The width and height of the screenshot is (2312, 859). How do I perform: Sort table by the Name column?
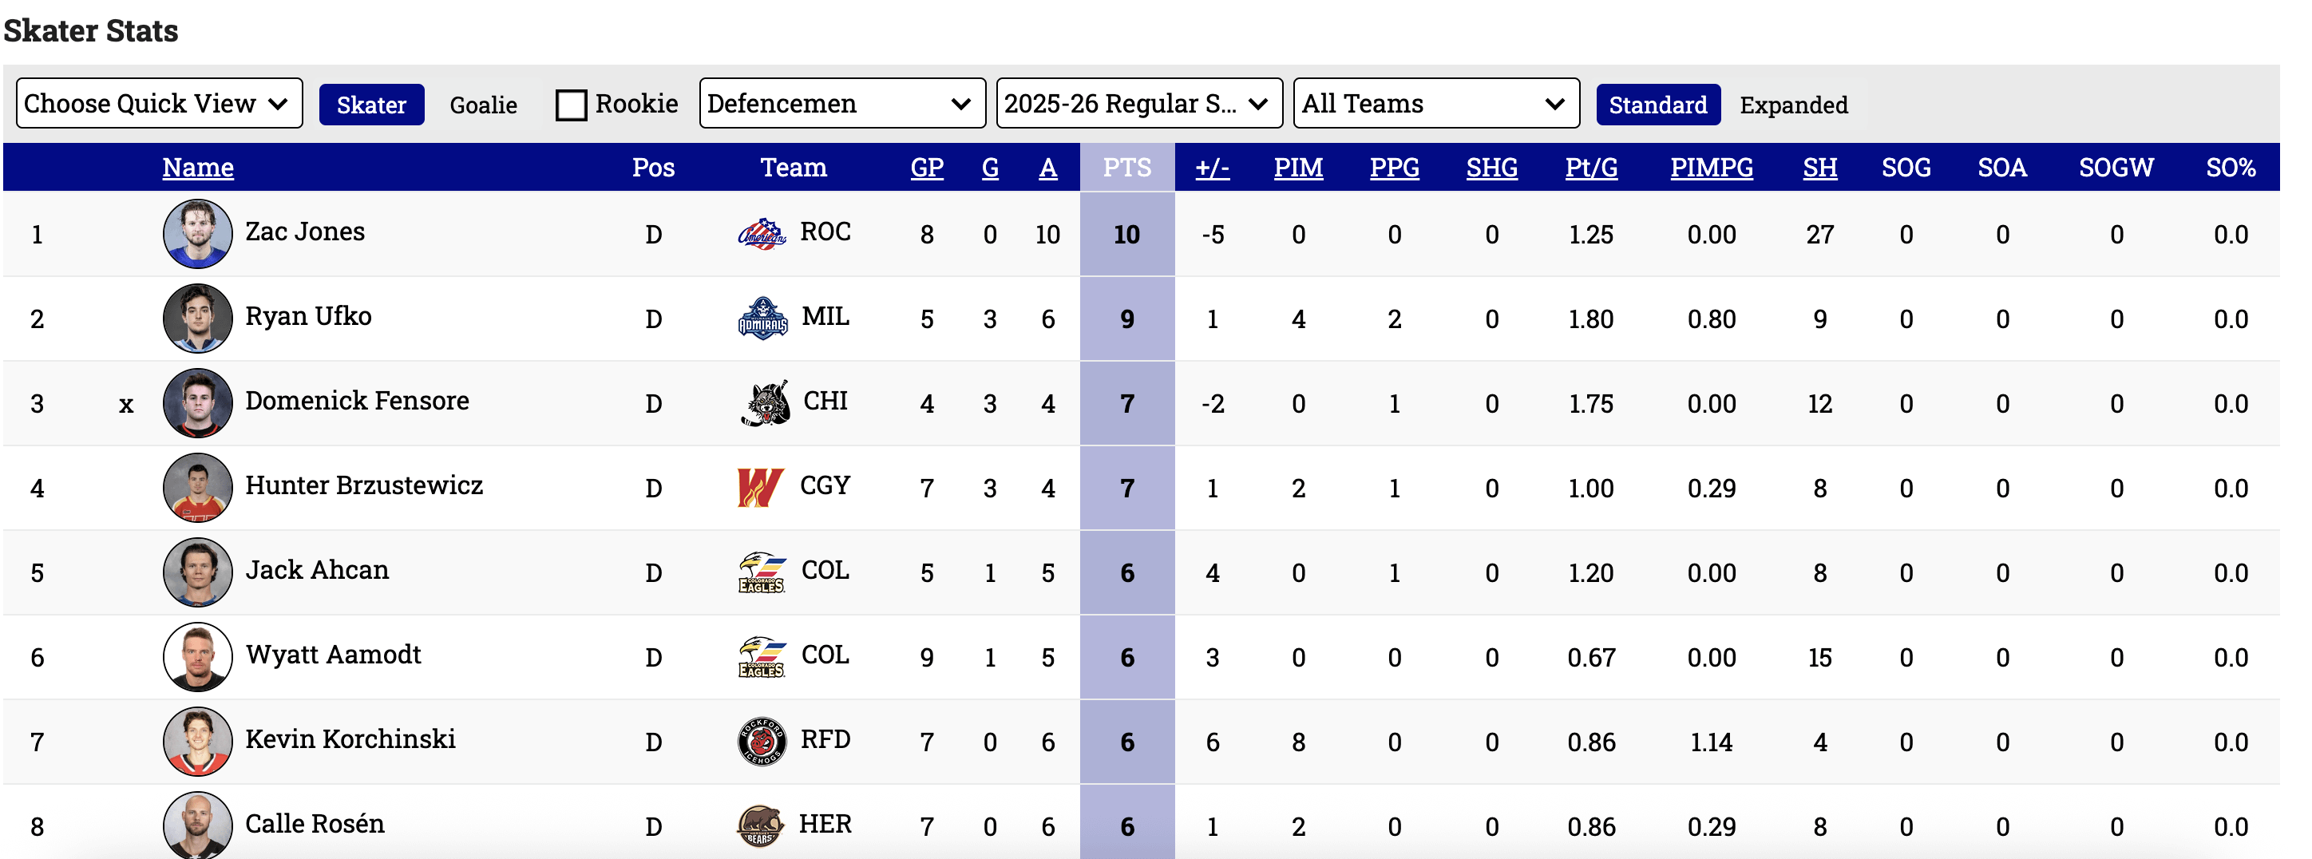click(197, 167)
